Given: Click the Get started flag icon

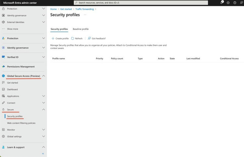Looking at the screenshot, I should tap(3, 83).
